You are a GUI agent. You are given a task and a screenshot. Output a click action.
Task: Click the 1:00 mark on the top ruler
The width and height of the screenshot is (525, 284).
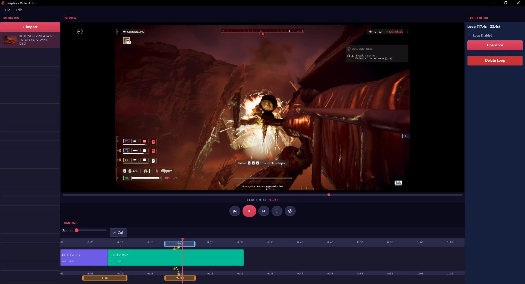click(420, 242)
